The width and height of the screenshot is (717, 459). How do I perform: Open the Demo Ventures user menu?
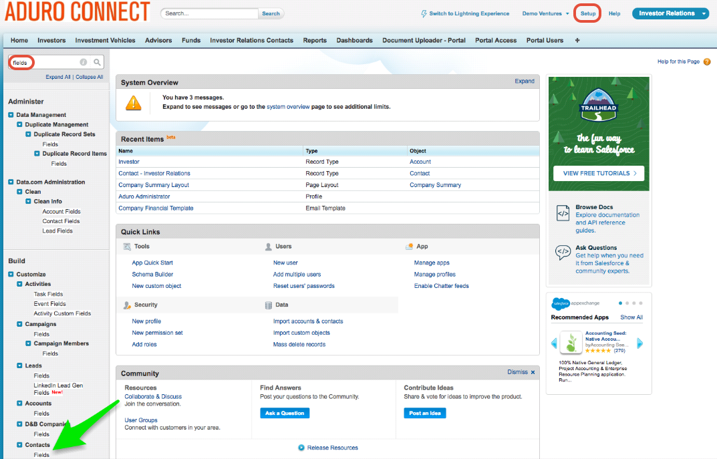(545, 14)
